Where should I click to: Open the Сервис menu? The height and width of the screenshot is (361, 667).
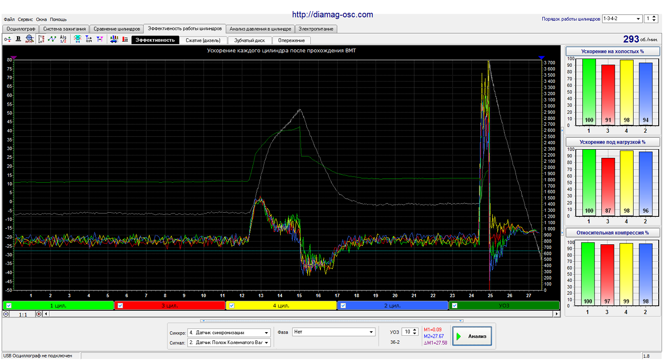point(25,20)
